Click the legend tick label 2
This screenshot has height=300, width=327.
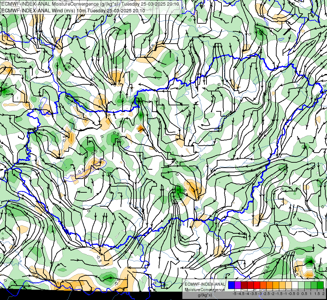323,294
